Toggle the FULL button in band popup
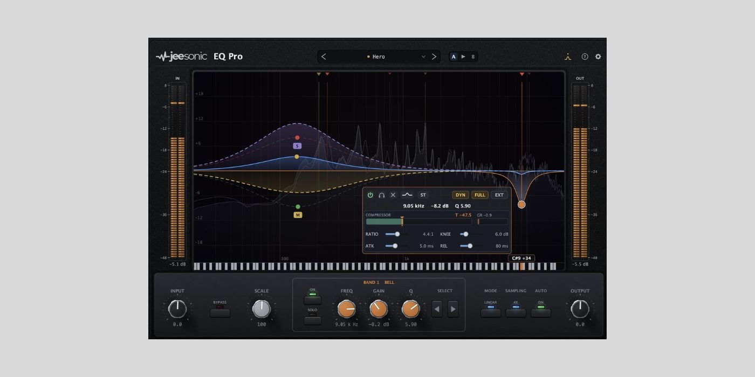The width and height of the screenshot is (755, 377). point(479,195)
